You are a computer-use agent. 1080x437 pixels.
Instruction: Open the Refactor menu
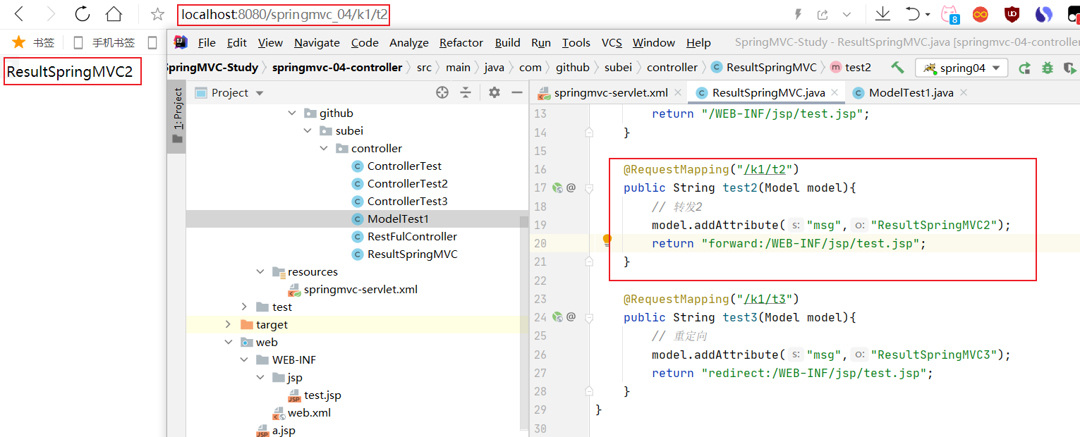click(x=461, y=43)
